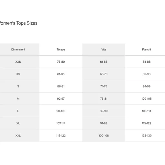Click Vita value 82-90

[x=104, y=111]
